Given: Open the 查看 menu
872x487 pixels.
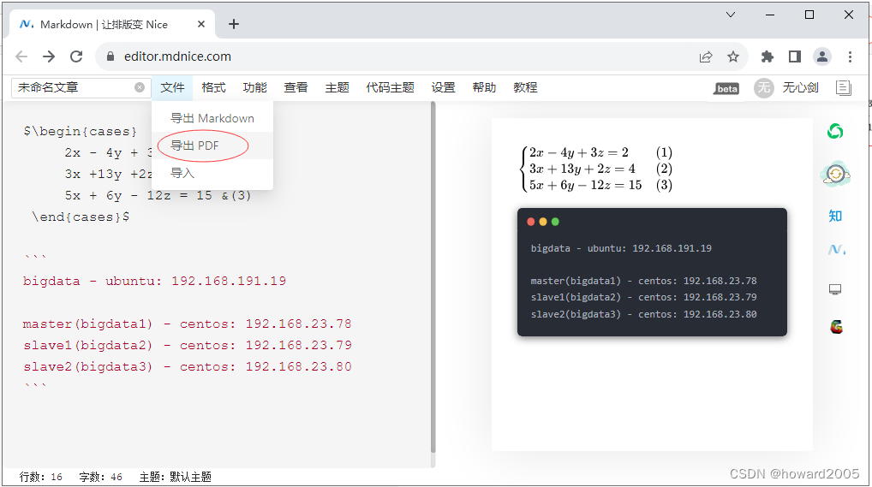Looking at the screenshot, I should [x=296, y=87].
